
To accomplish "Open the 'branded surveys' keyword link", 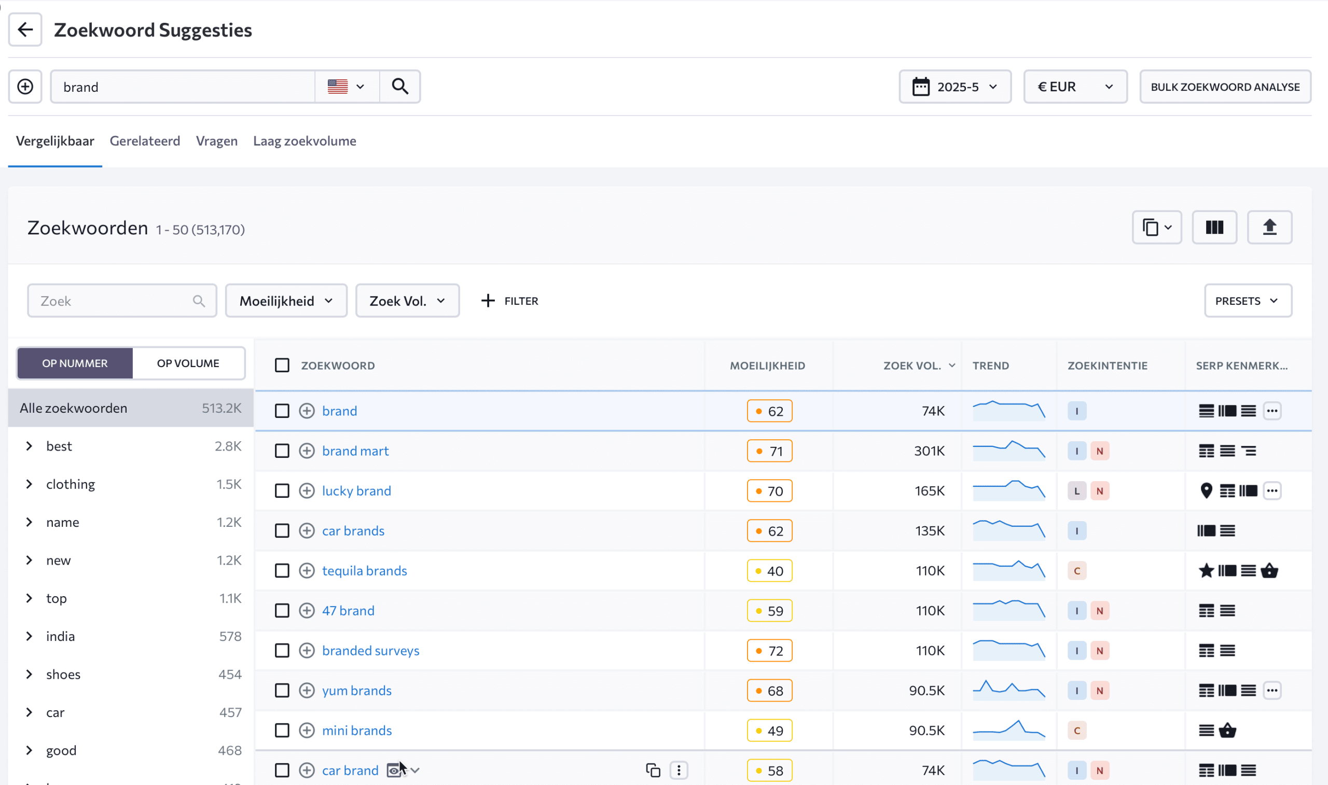I will pyautogui.click(x=371, y=651).
